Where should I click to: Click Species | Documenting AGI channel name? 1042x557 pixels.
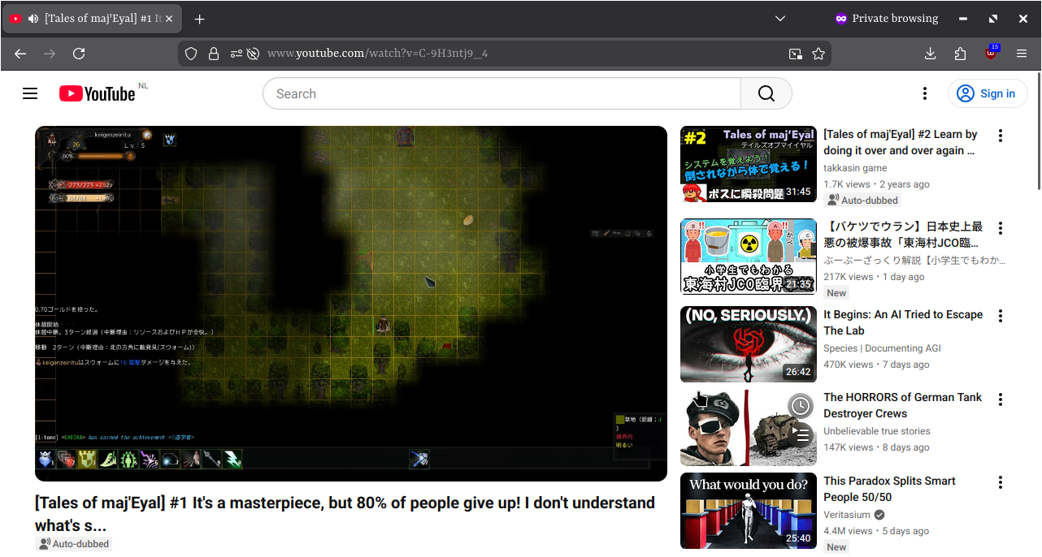[882, 348]
